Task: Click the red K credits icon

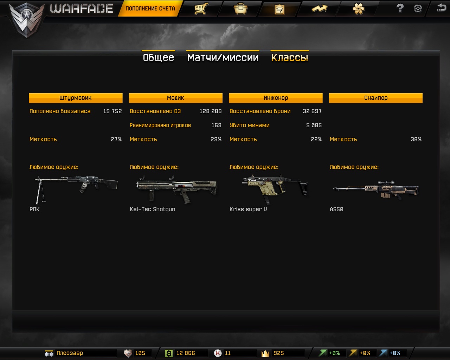Action: pyautogui.click(x=218, y=353)
